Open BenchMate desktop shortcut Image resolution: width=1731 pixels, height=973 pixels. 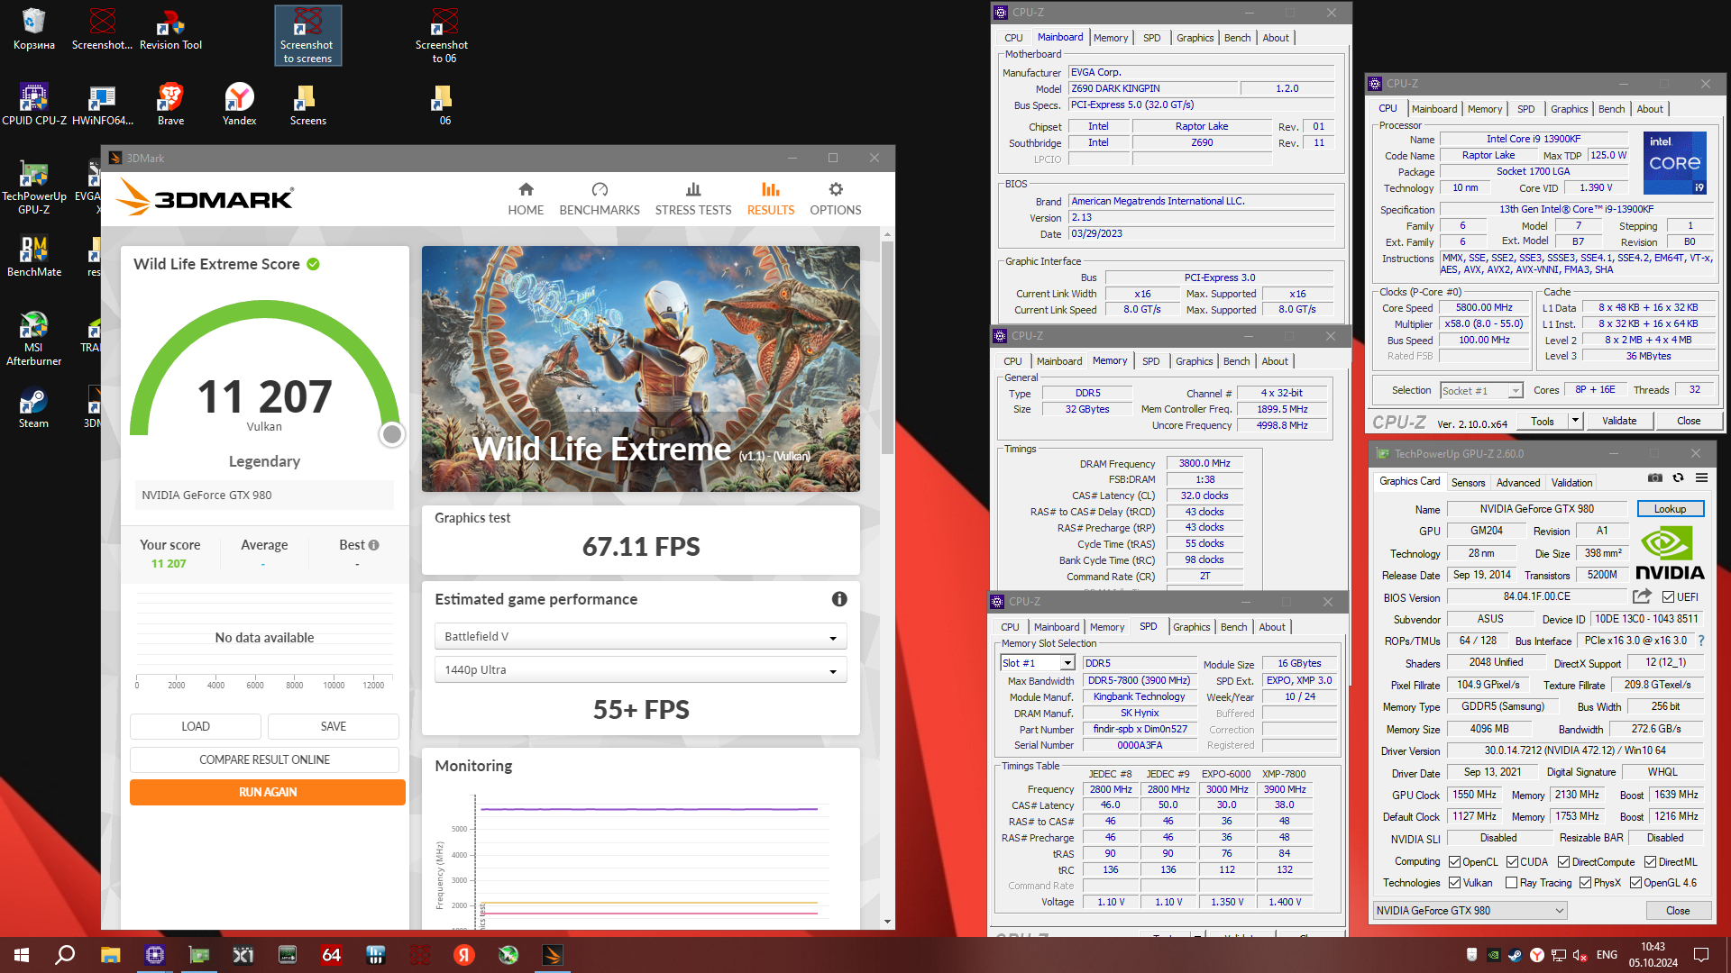point(33,256)
